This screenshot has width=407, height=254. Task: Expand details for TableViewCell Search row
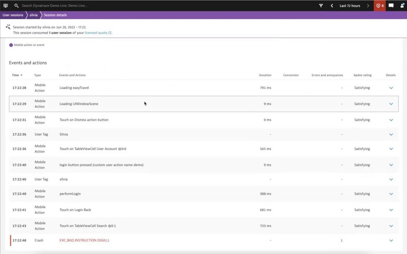(x=391, y=226)
